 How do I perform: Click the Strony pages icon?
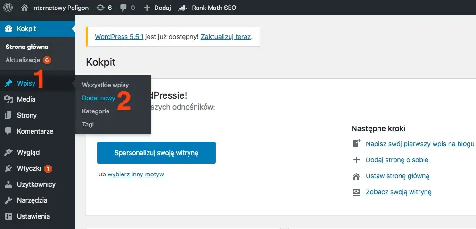[8, 115]
